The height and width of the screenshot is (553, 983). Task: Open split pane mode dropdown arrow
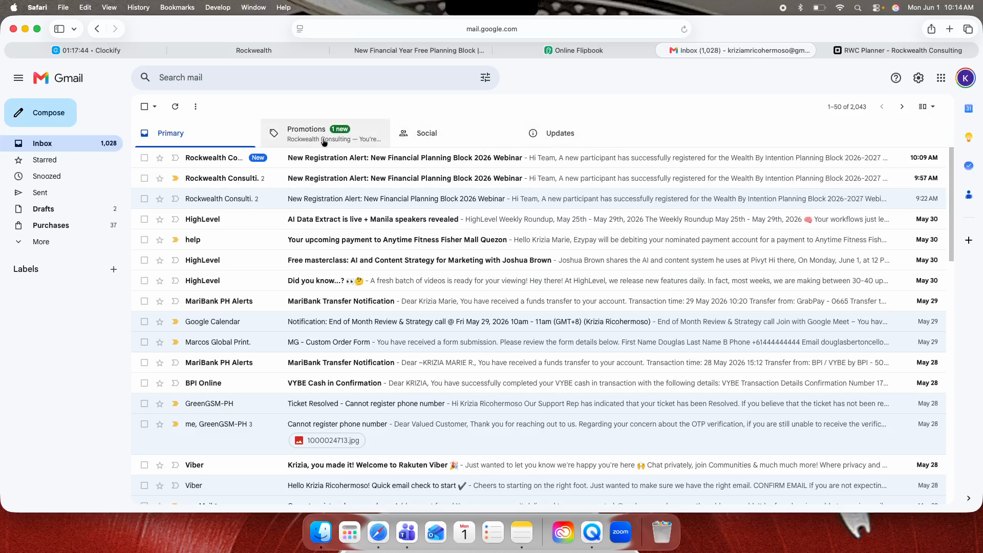[933, 107]
